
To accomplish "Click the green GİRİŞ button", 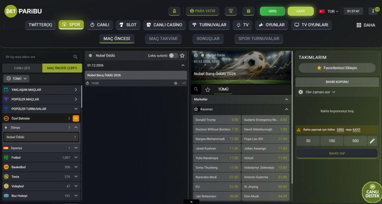I will (272, 11).
